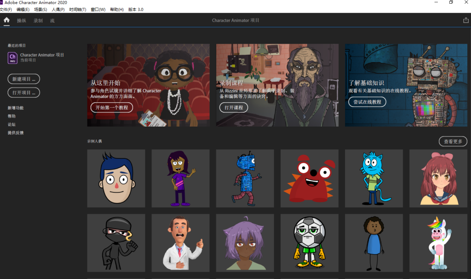Click the 新建项目 button
The image size is (471, 279).
click(23, 79)
